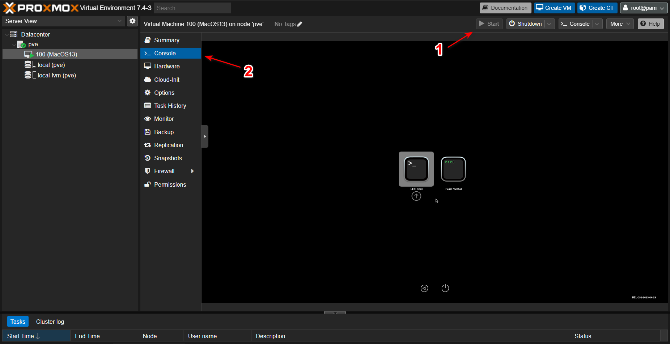
Task: Switch to the Cluster log tab
Action: (50, 322)
